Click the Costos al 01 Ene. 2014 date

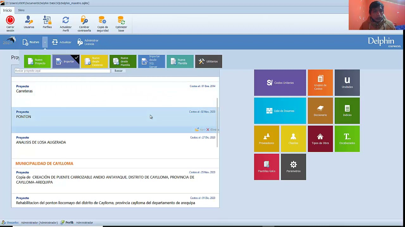(x=202, y=86)
